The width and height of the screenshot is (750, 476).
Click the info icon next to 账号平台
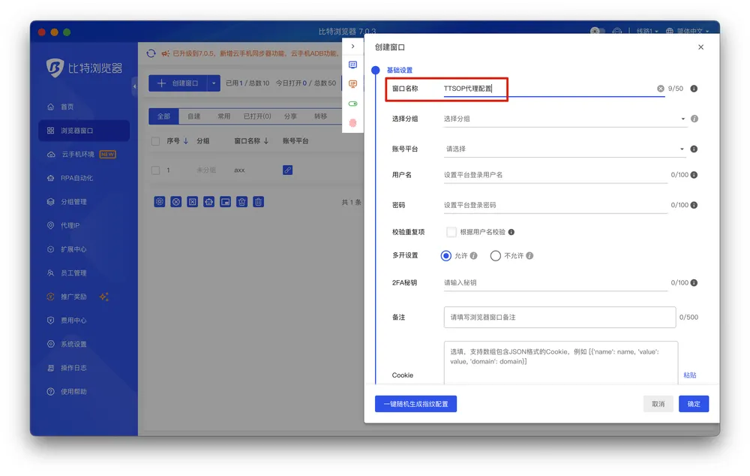[694, 149]
